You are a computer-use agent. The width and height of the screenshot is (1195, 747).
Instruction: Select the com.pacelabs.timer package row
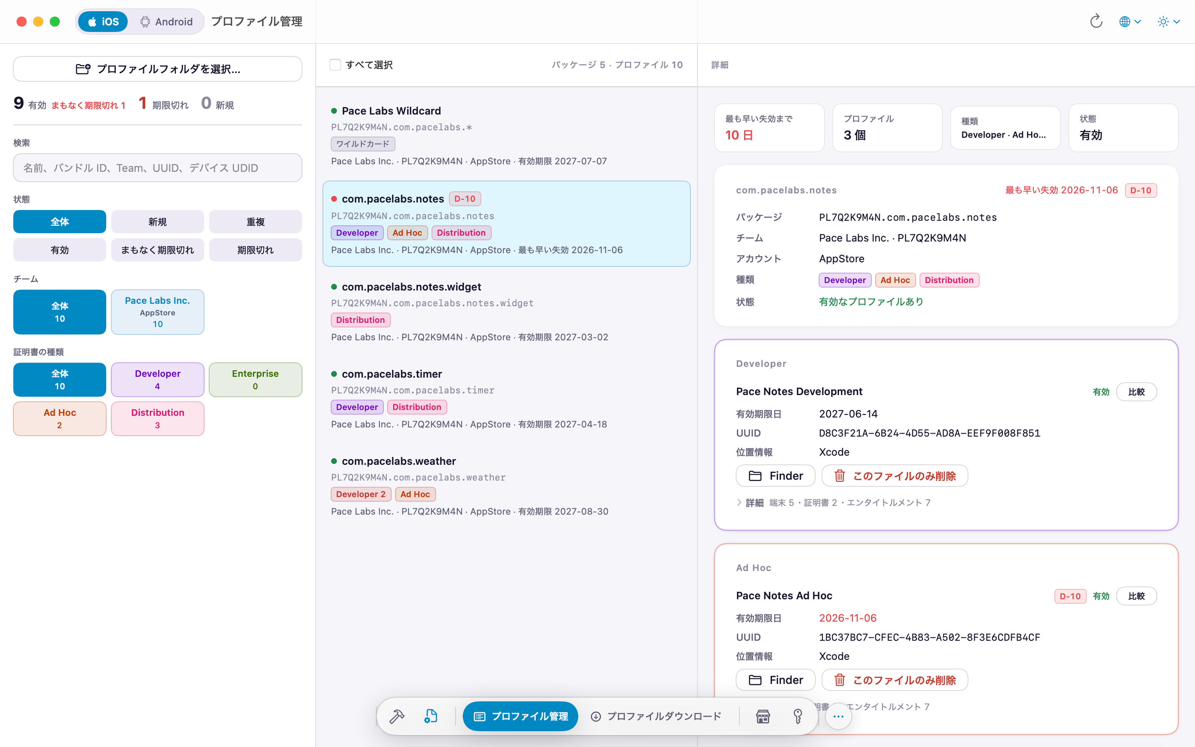[x=506, y=399]
